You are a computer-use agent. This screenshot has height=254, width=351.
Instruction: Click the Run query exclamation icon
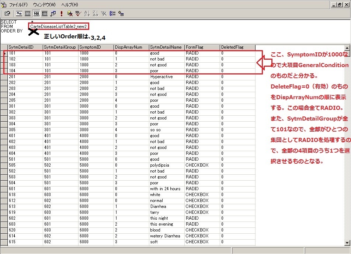(61, 14)
